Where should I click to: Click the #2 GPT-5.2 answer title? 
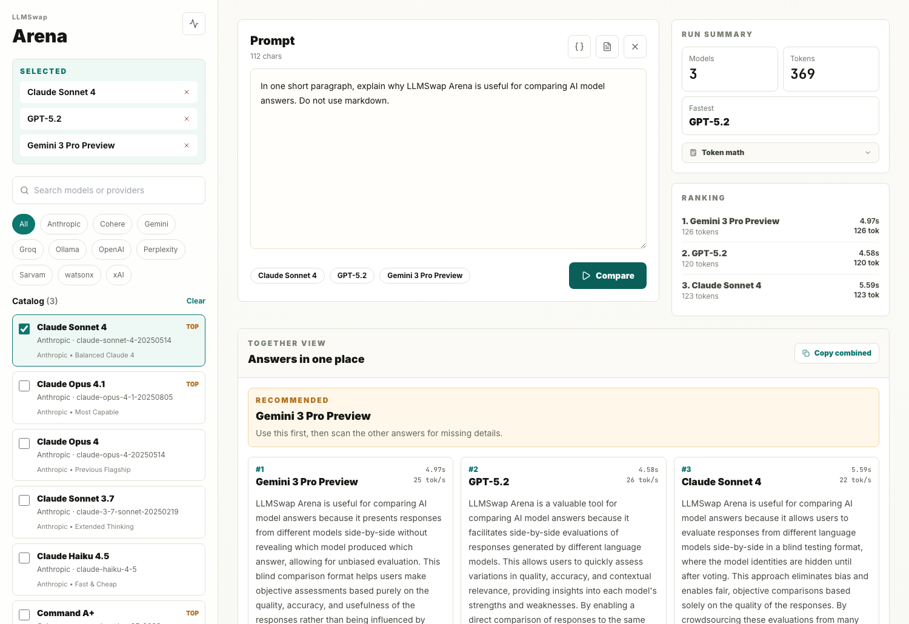tap(489, 482)
